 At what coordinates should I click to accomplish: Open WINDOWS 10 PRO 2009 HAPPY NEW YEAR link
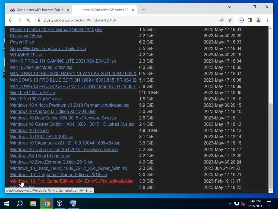(73, 73)
